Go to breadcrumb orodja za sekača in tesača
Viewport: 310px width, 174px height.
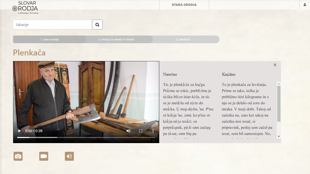click(116, 39)
